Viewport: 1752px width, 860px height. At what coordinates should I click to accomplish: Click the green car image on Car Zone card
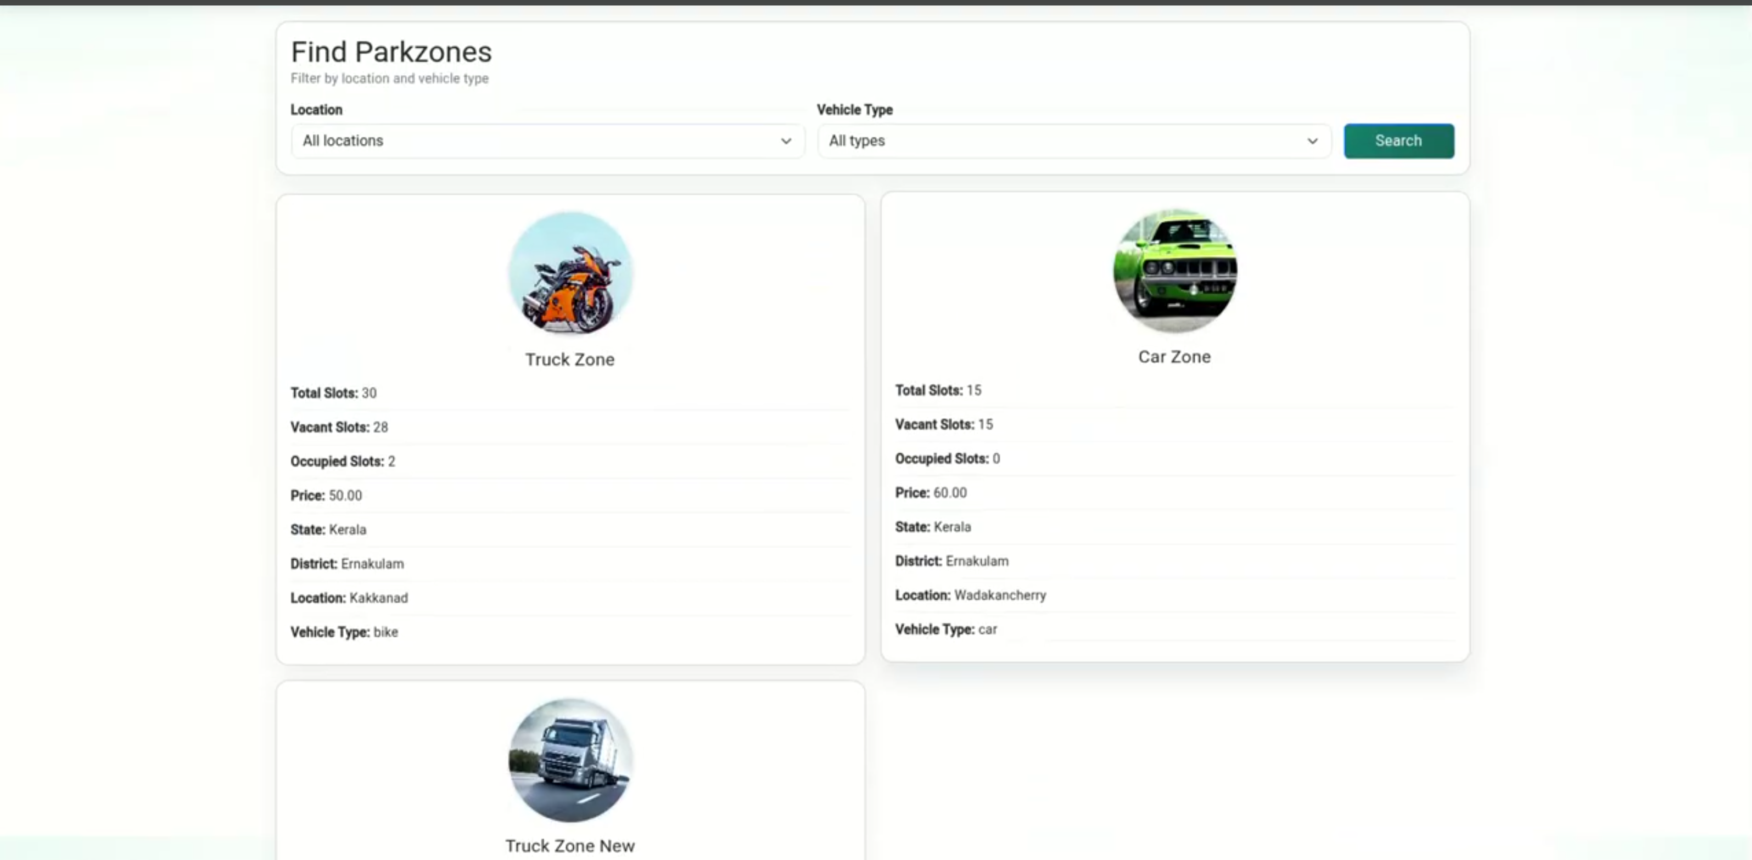pyautogui.click(x=1174, y=270)
